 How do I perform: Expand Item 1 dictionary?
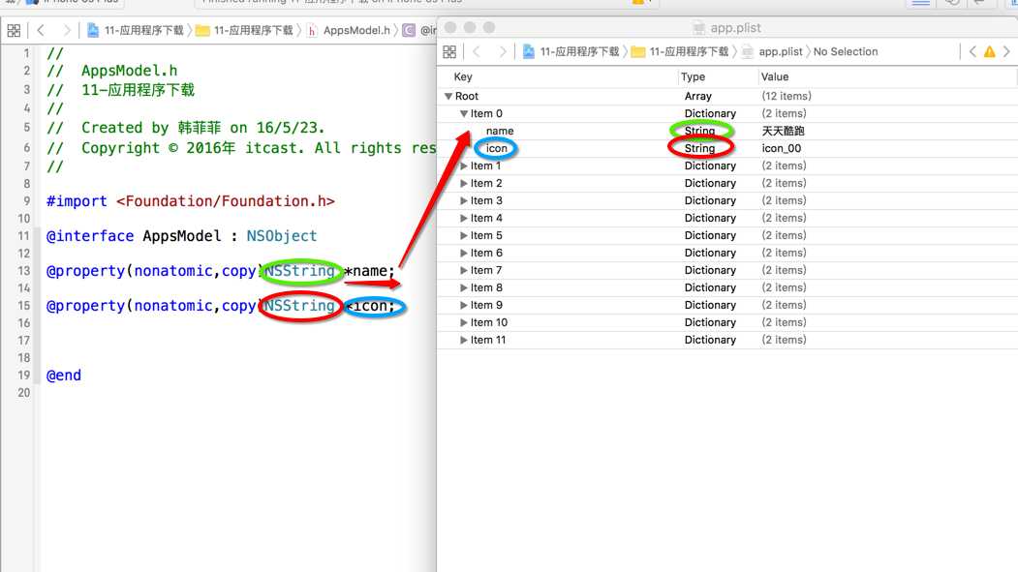pos(464,166)
